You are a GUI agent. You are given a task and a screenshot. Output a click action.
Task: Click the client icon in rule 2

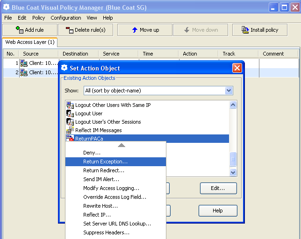pyautogui.click(x=24, y=72)
